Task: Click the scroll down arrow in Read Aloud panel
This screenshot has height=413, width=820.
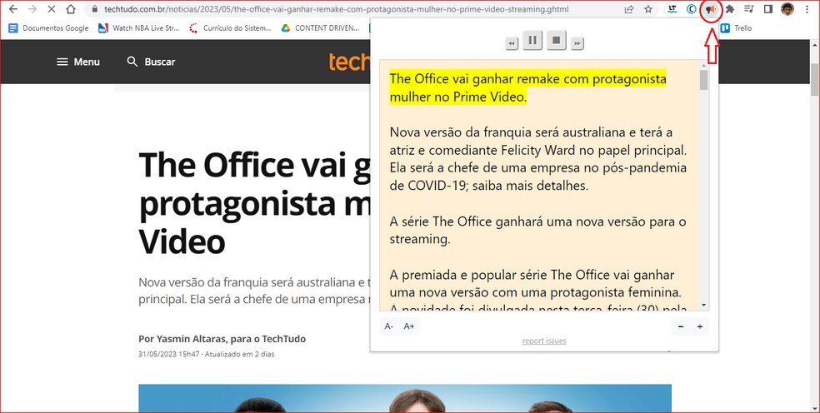Action: (x=703, y=306)
